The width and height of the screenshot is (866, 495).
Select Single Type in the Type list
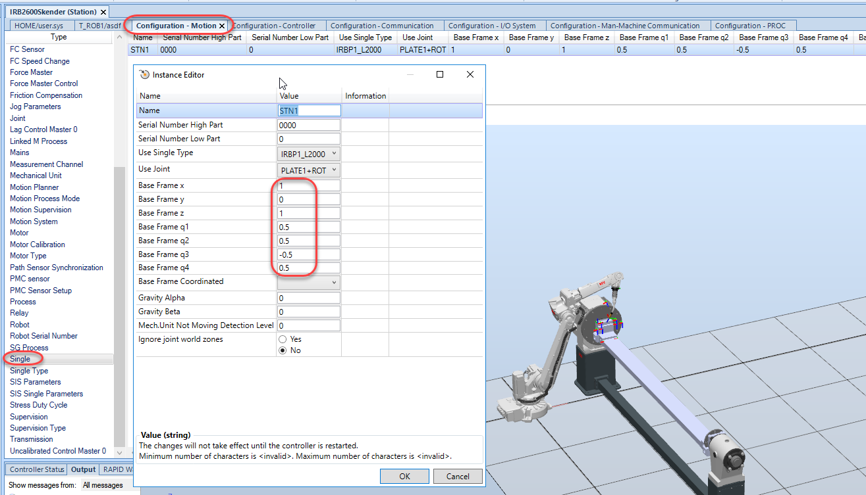pos(29,371)
